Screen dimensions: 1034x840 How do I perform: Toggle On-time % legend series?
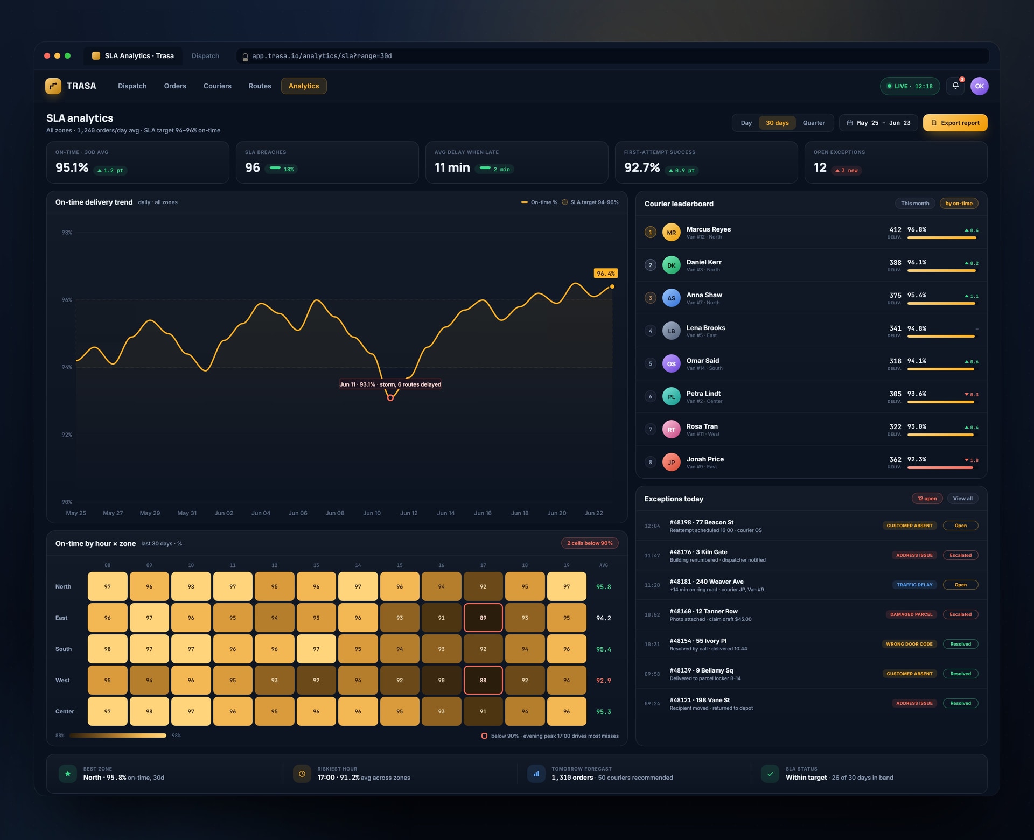(x=539, y=202)
